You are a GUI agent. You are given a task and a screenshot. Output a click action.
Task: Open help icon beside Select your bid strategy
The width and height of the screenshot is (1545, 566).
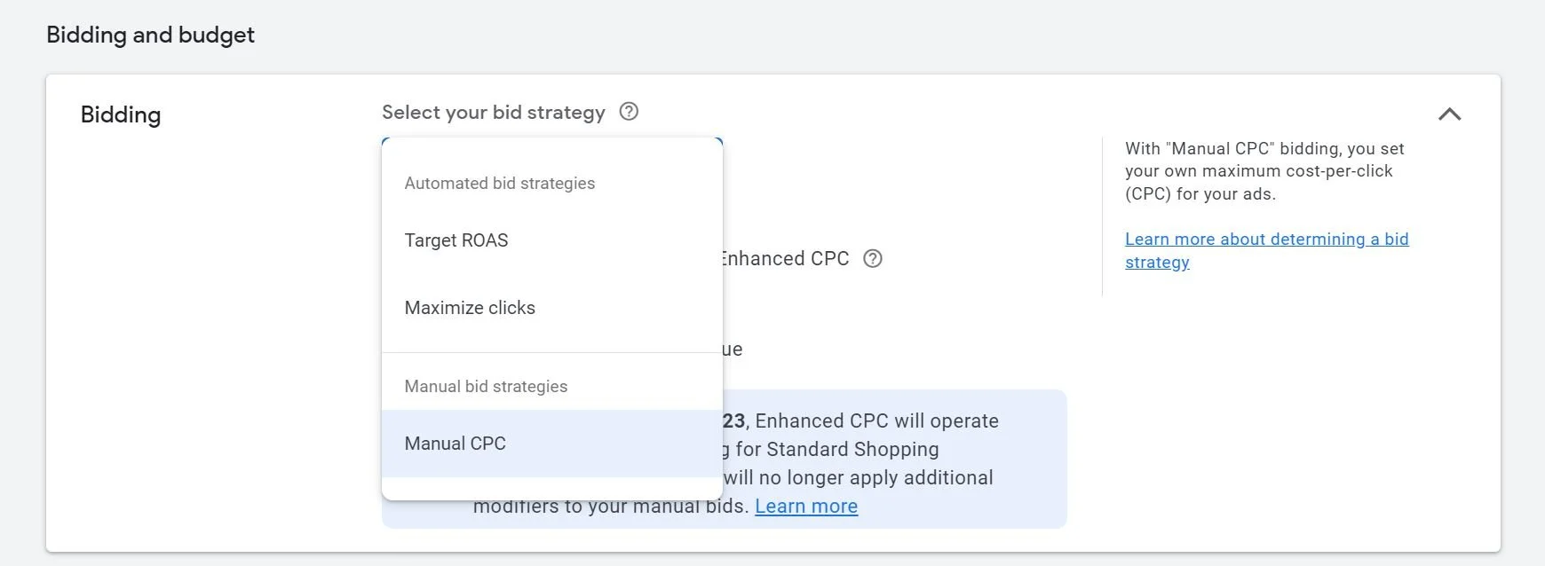pos(629,112)
